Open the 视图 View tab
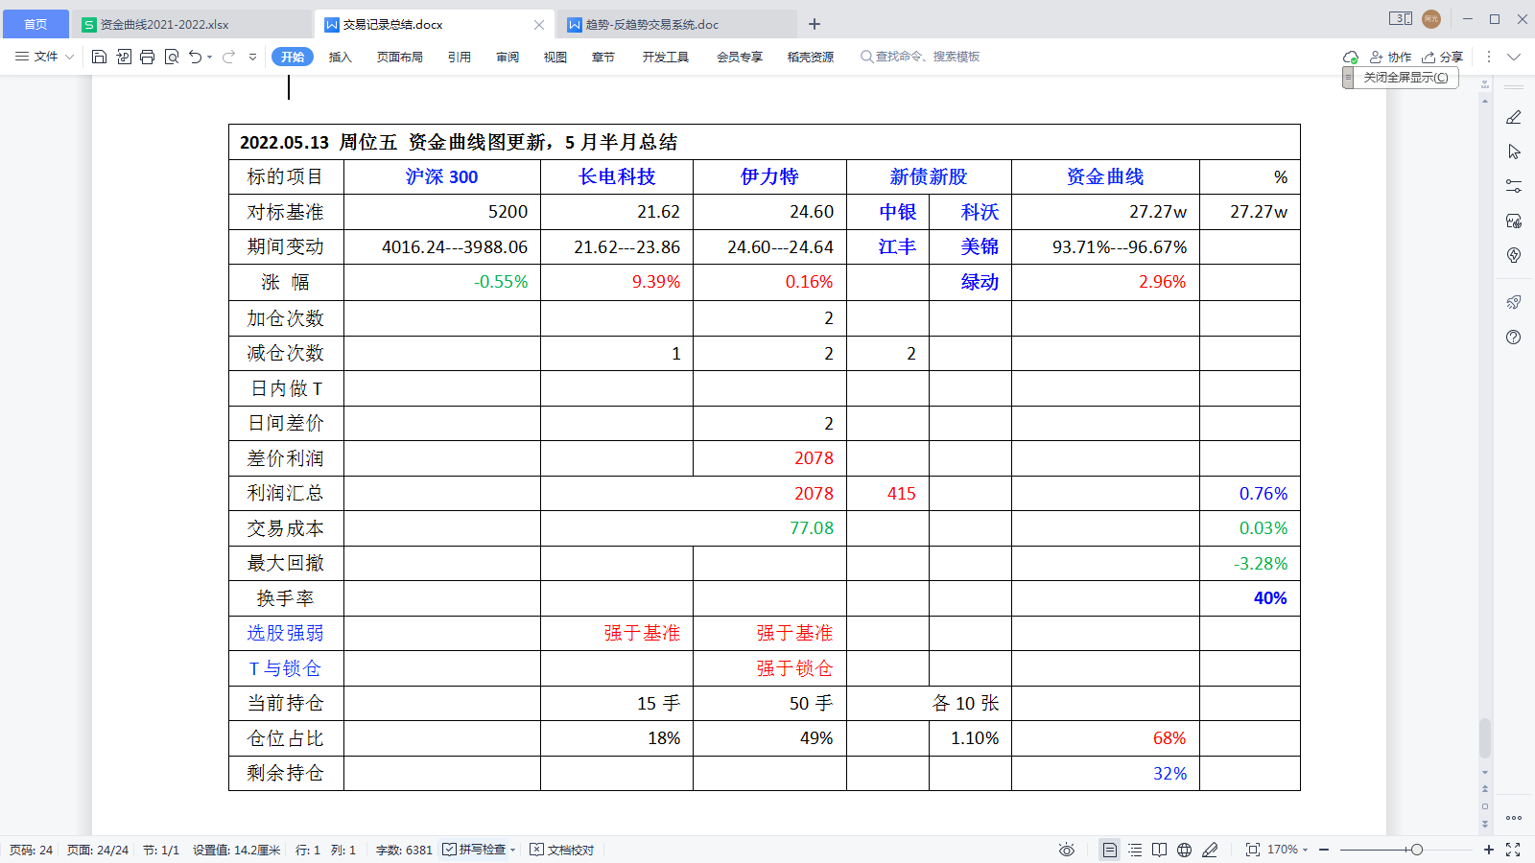Viewport: 1535px width, 863px height. point(555,57)
